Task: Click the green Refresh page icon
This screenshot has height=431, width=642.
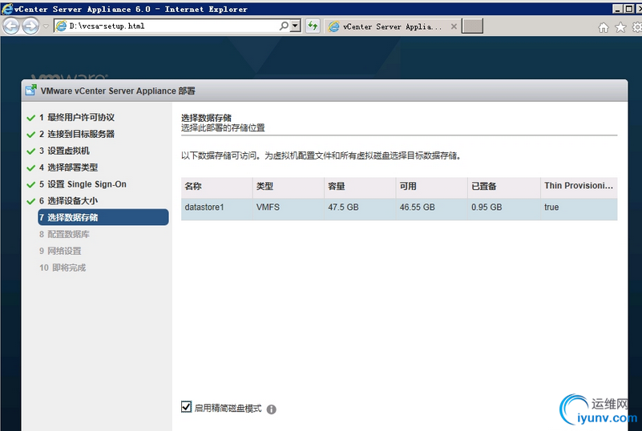Action: click(313, 26)
